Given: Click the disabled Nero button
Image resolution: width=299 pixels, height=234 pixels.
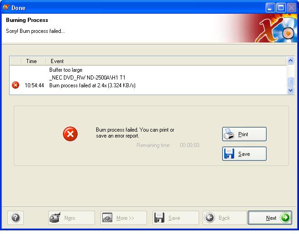Looking at the screenshot, I should click(x=72, y=218).
